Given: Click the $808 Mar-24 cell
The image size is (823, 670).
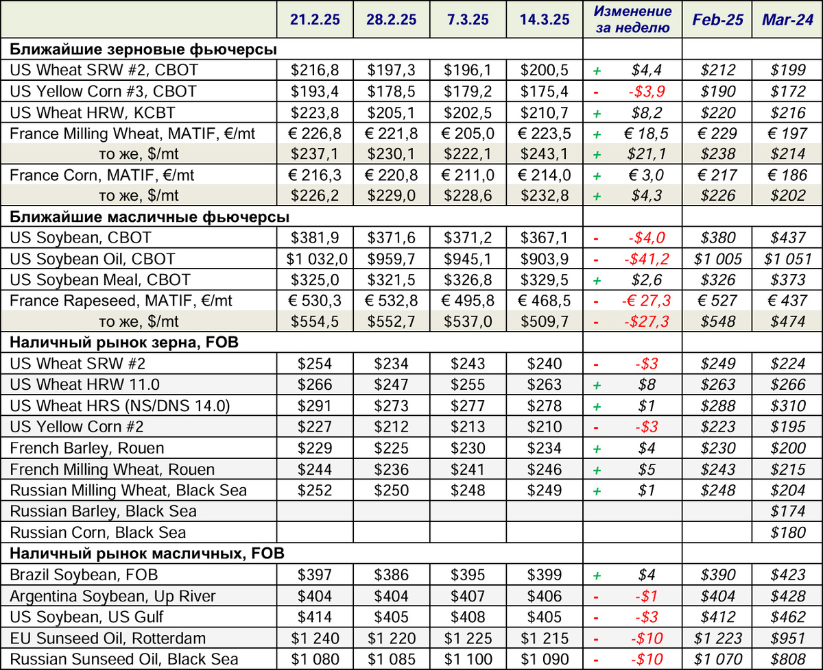Looking at the screenshot, I should click(x=787, y=659).
